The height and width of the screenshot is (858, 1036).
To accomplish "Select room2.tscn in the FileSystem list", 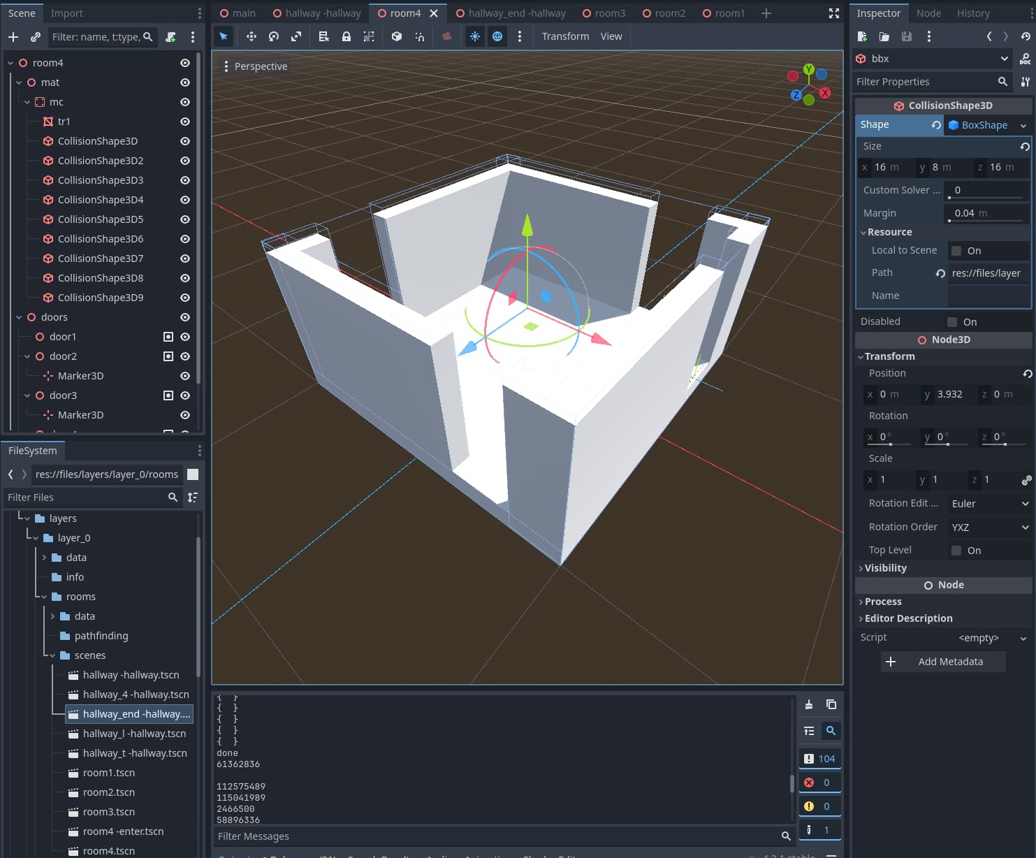I will coord(109,792).
